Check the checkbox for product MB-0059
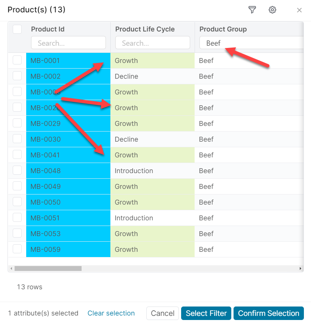Image resolution: width=311 pixels, height=323 pixels. tap(17, 250)
